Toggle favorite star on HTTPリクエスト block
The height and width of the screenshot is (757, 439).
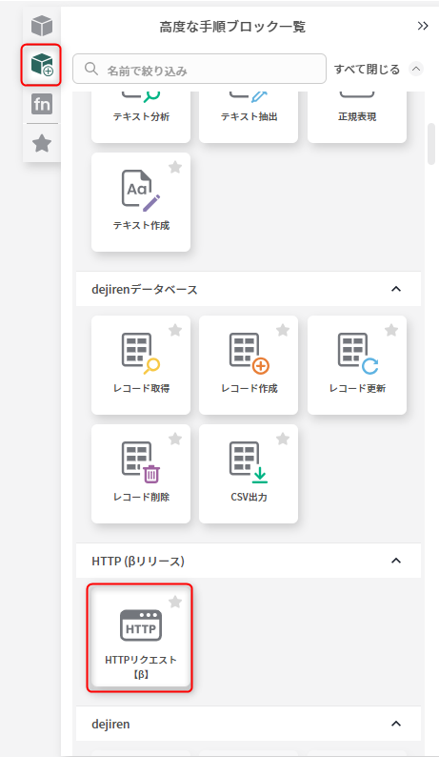tap(175, 602)
